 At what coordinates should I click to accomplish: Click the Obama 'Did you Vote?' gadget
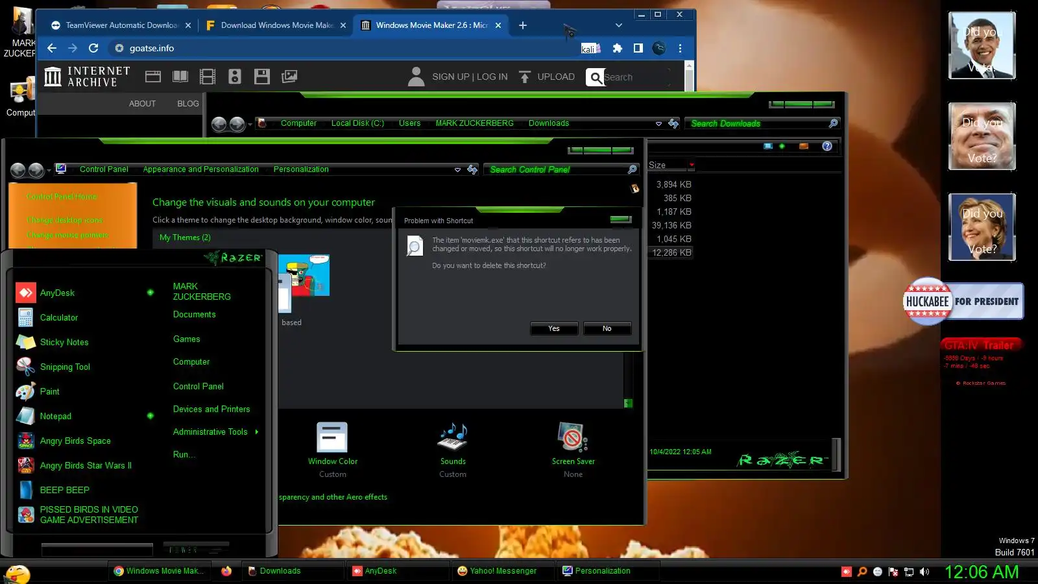pos(982,45)
